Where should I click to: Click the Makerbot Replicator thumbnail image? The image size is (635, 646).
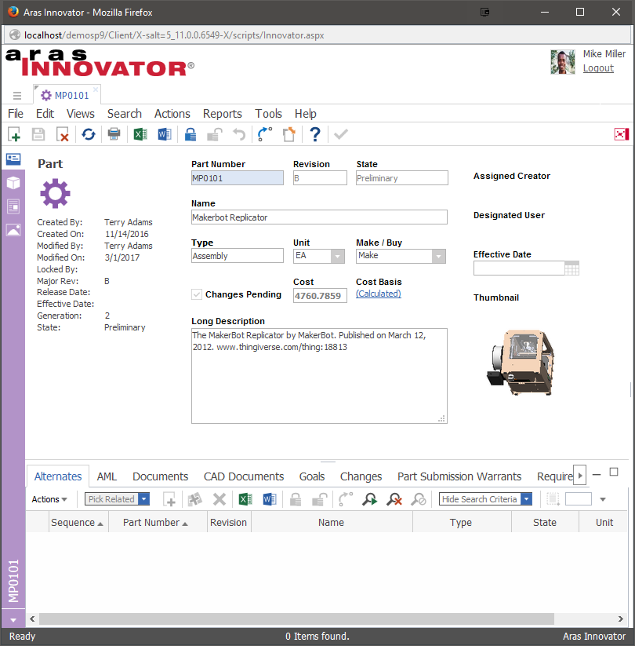click(521, 363)
